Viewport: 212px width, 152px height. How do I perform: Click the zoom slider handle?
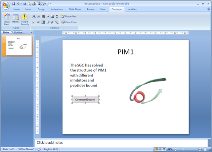point(184,149)
